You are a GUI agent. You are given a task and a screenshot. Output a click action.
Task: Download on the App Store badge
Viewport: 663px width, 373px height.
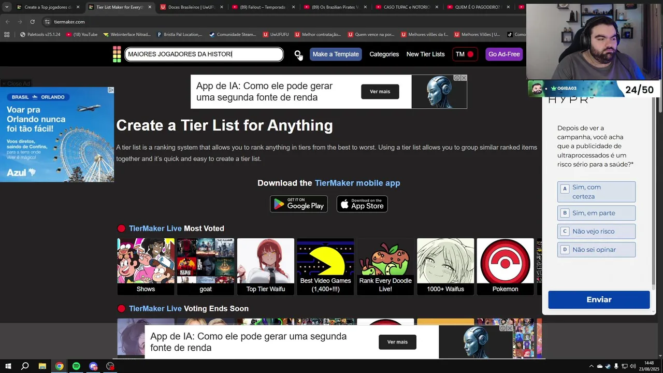[x=362, y=204]
